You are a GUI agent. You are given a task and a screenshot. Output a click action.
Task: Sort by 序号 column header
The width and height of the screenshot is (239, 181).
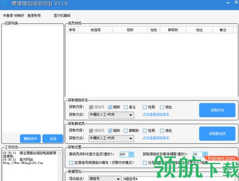72,30
